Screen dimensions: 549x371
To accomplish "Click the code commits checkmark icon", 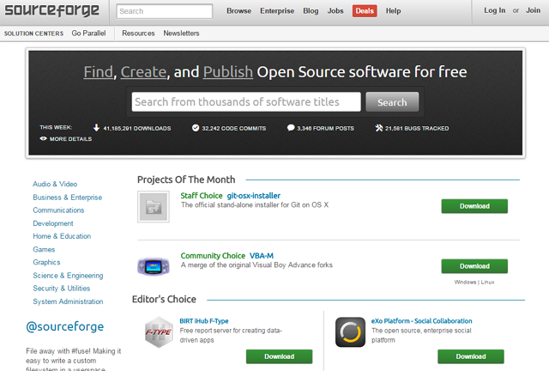I will coord(196,128).
